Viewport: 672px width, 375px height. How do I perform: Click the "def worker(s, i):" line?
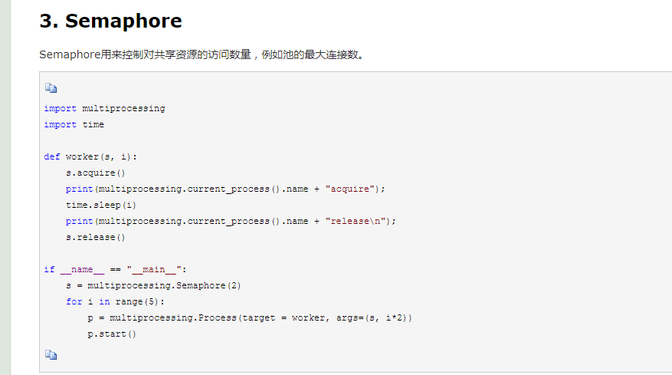click(90, 157)
